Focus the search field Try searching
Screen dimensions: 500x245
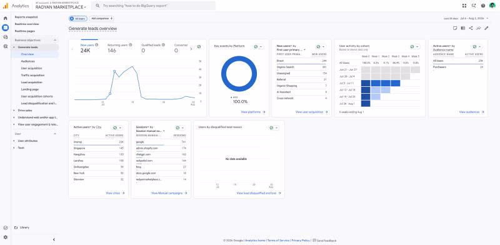coord(153,6)
